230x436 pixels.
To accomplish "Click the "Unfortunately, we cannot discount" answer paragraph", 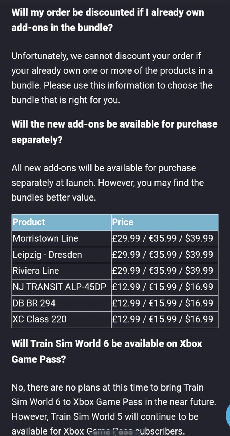I will (x=112, y=78).
